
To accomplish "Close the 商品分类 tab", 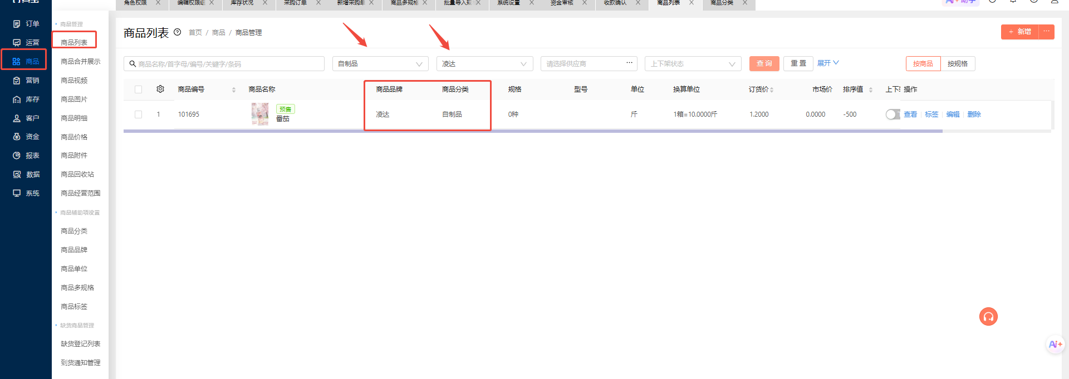I will (x=745, y=3).
